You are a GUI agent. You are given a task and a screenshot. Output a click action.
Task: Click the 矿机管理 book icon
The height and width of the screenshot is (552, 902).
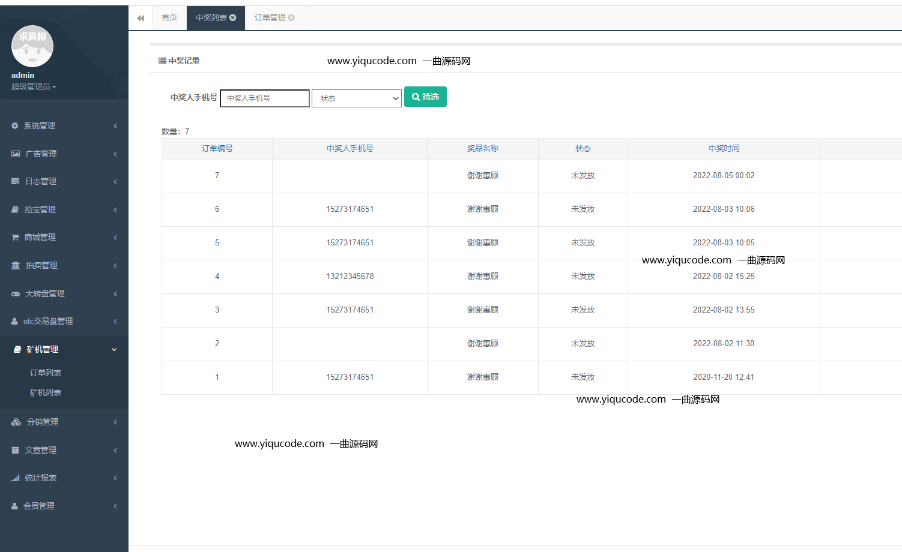click(17, 349)
